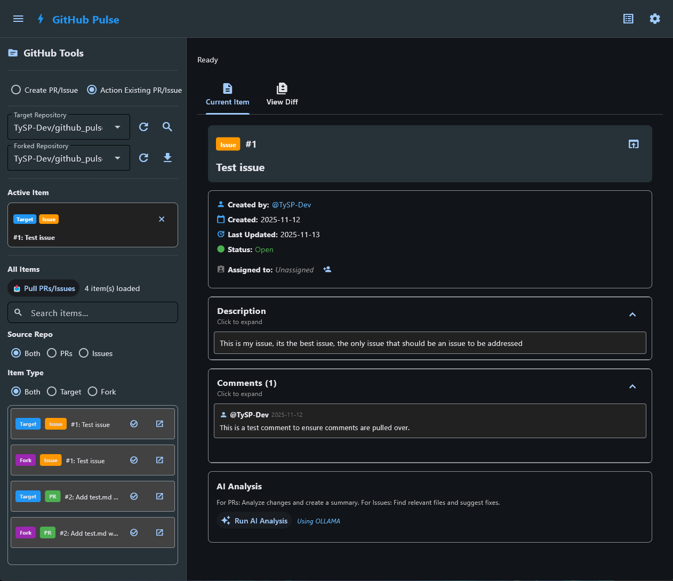Click the '4 item(s) loaded' status text
Viewport: 673px width, 581px height.
click(113, 288)
